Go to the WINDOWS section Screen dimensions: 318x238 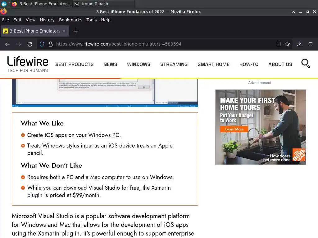click(x=139, y=64)
